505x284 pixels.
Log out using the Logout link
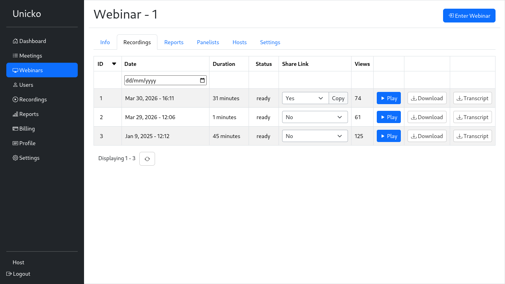tap(18, 274)
